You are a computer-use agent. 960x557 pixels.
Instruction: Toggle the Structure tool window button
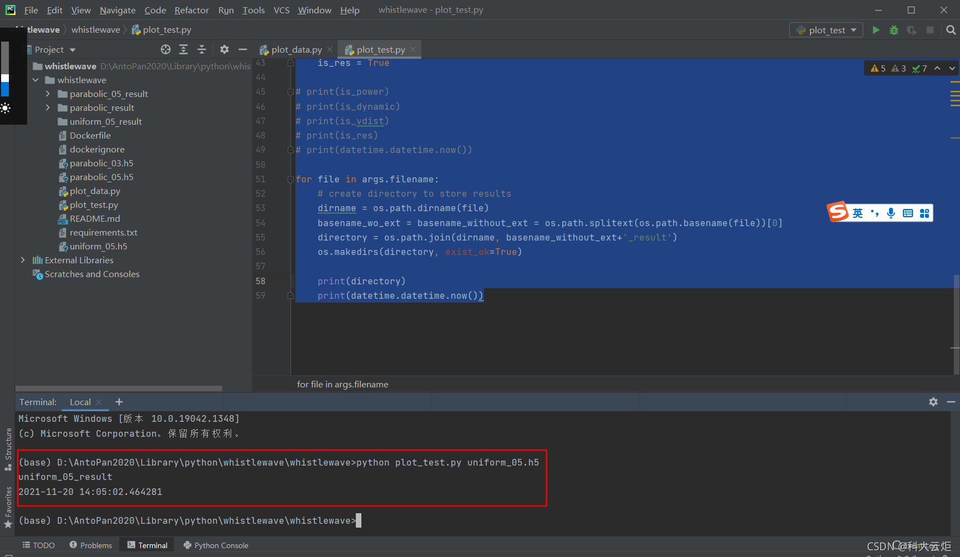(8, 445)
